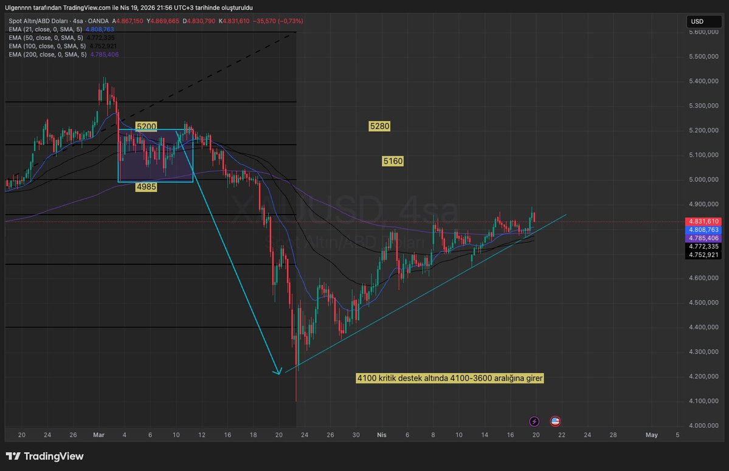729x471 pixels.
Task: Click the 4.600,000 level on the price axis
Action: 704,278
